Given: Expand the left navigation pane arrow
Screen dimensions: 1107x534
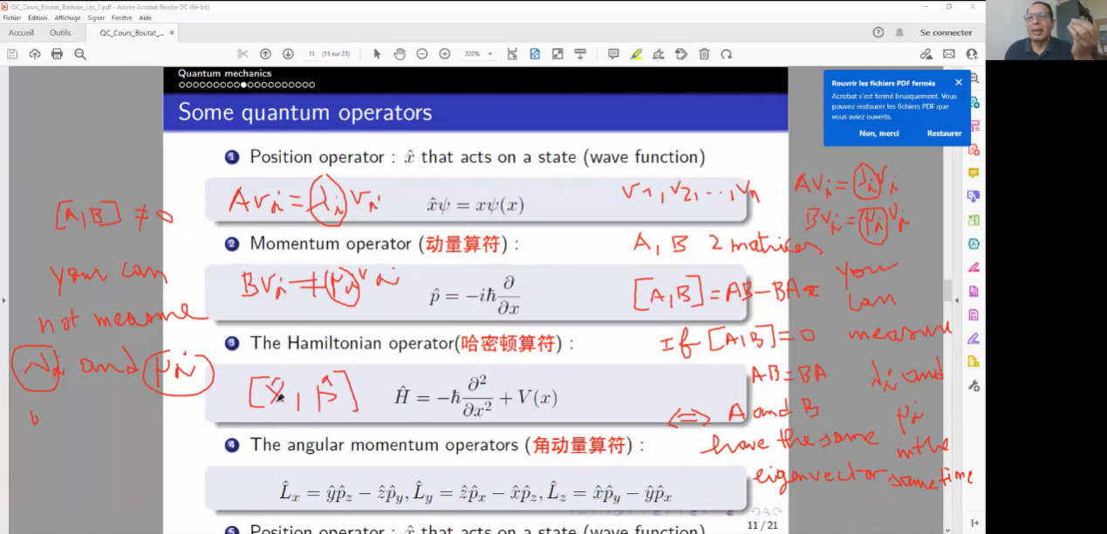Looking at the screenshot, I should (x=3, y=301).
